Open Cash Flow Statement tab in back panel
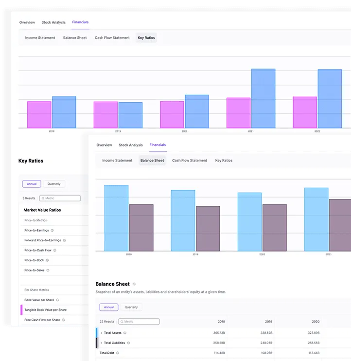Image resolution: width=351 pixels, height=361 pixels. (x=112, y=38)
